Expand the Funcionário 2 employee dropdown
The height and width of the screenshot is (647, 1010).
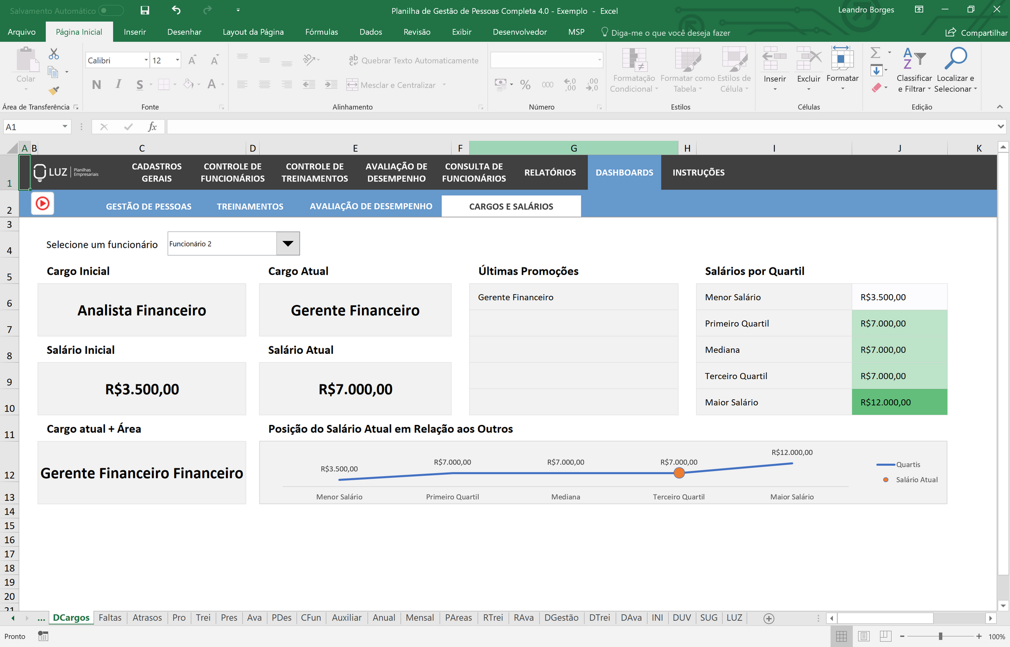288,244
